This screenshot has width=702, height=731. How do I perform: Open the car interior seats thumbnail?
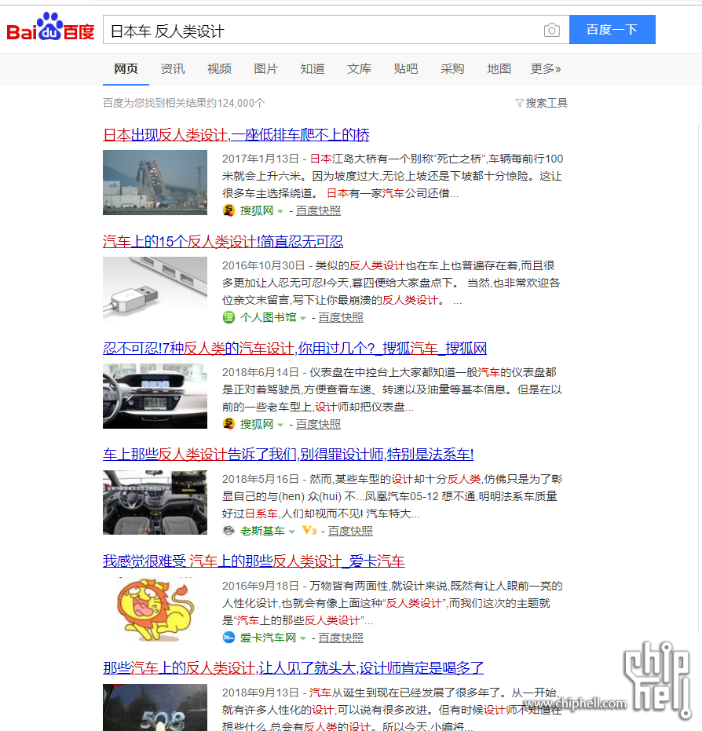pyautogui.click(x=155, y=502)
